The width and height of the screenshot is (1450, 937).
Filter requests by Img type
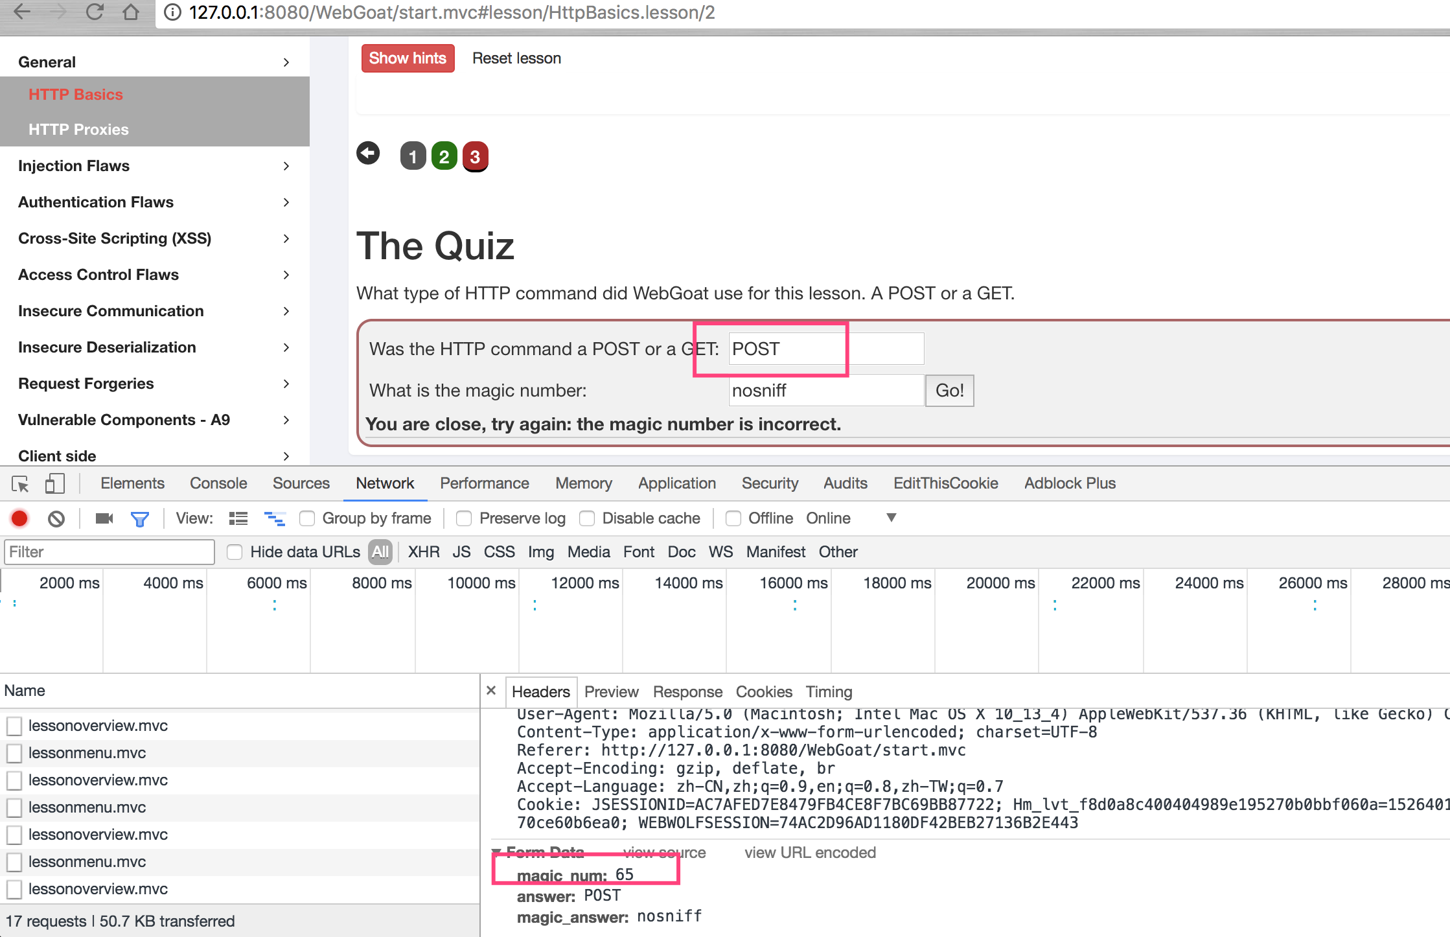coord(540,552)
